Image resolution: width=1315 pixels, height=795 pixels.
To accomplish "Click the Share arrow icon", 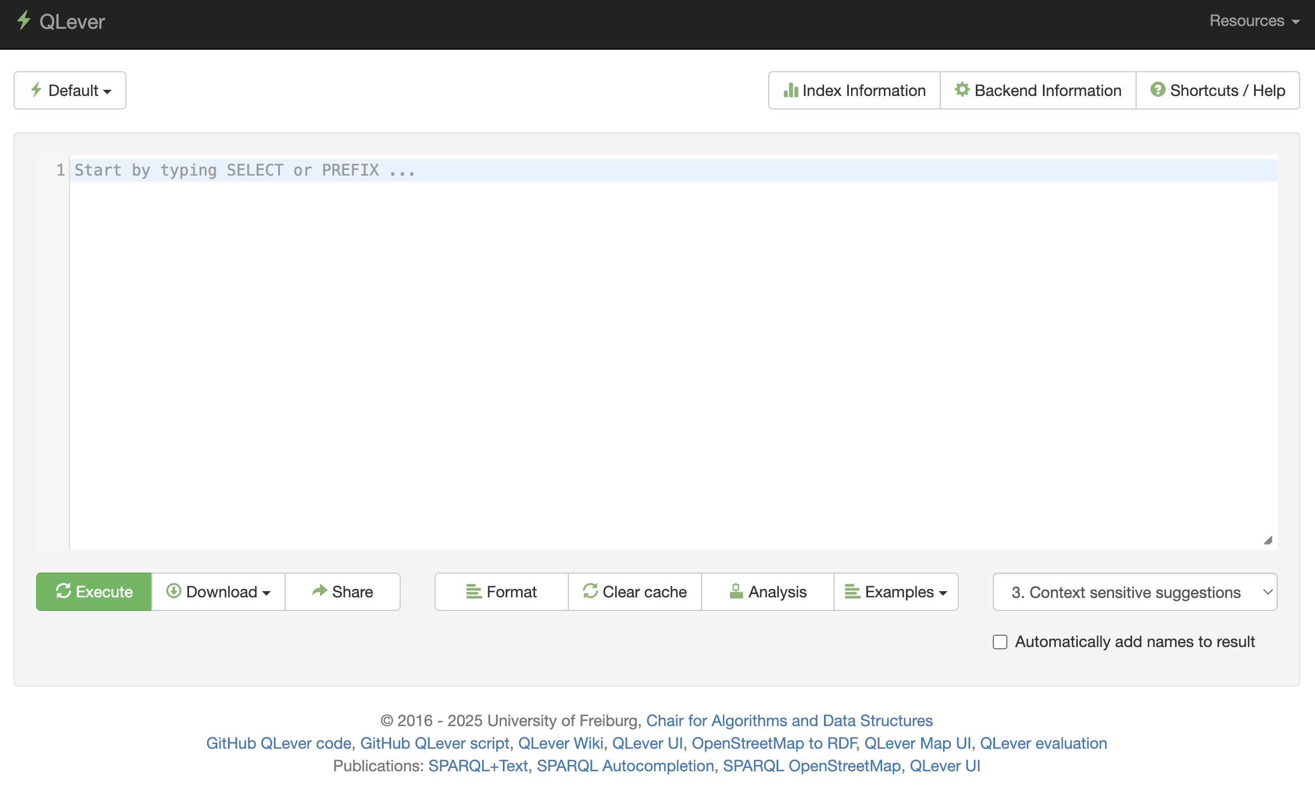I will [320, 591].
